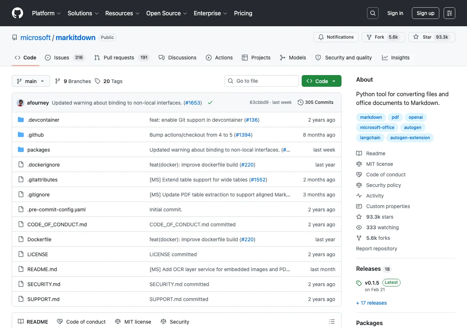
Task: Open the SECURITY.md file
Action: [x=44, y=284]
